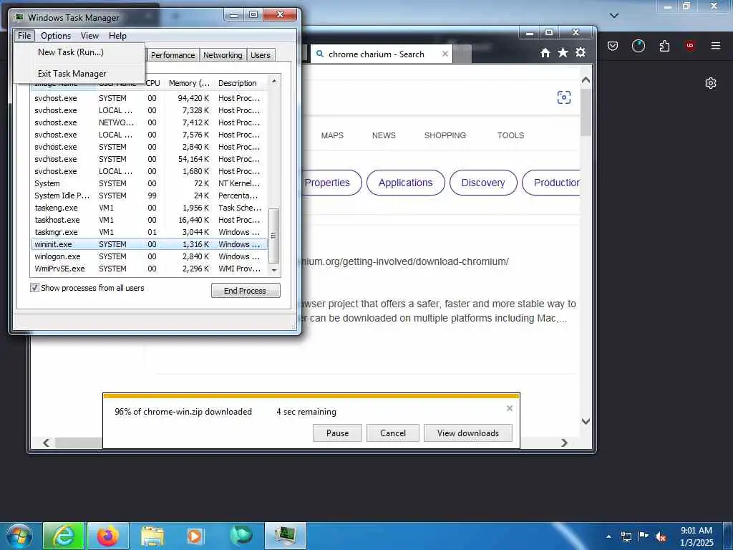Click the green round app icon in taskbar
733x550 pixels.
click(x=241, y=536)
